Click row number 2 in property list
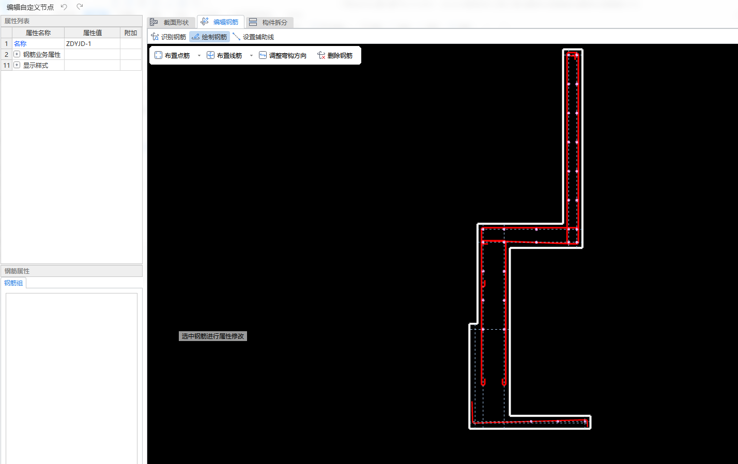The width and height of the screenshot is (738, 464). pyautogui.click(x=7, y=54)
